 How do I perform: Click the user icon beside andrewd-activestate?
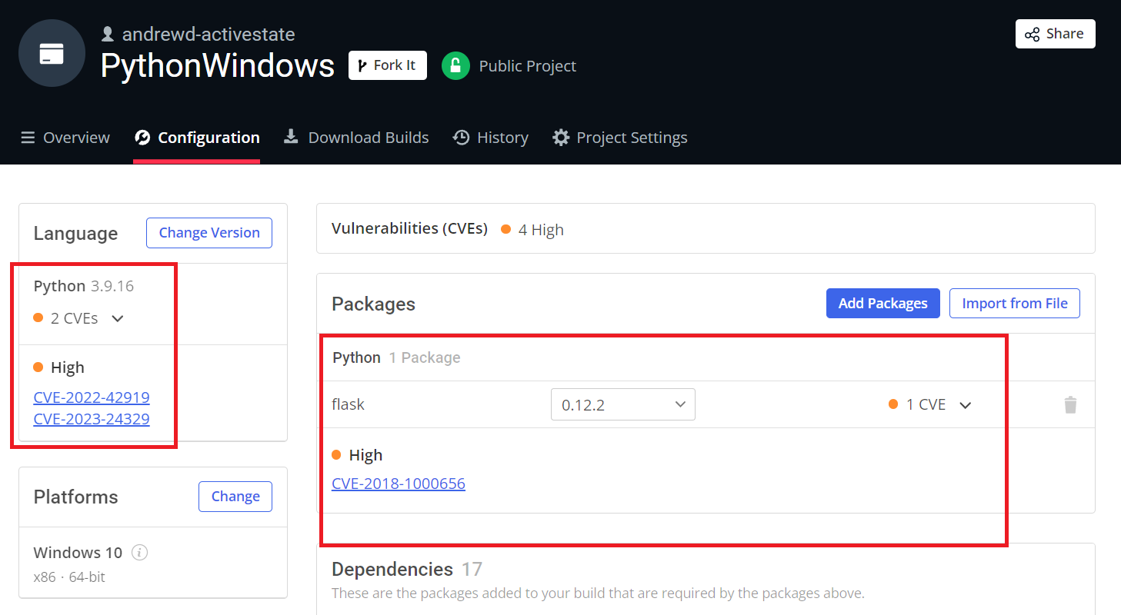tap(108, 34)
